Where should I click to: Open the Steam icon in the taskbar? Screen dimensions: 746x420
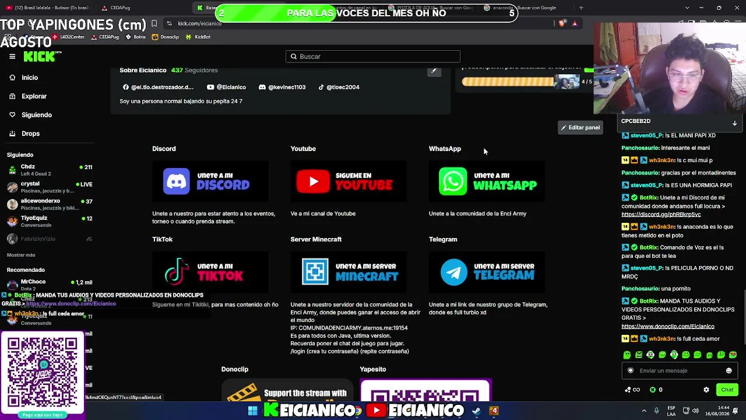476,411
